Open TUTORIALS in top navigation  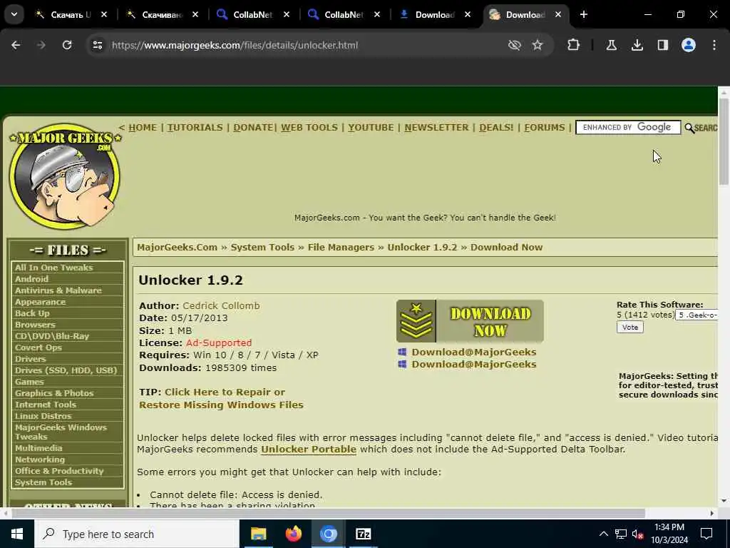(x=195, y=127)
